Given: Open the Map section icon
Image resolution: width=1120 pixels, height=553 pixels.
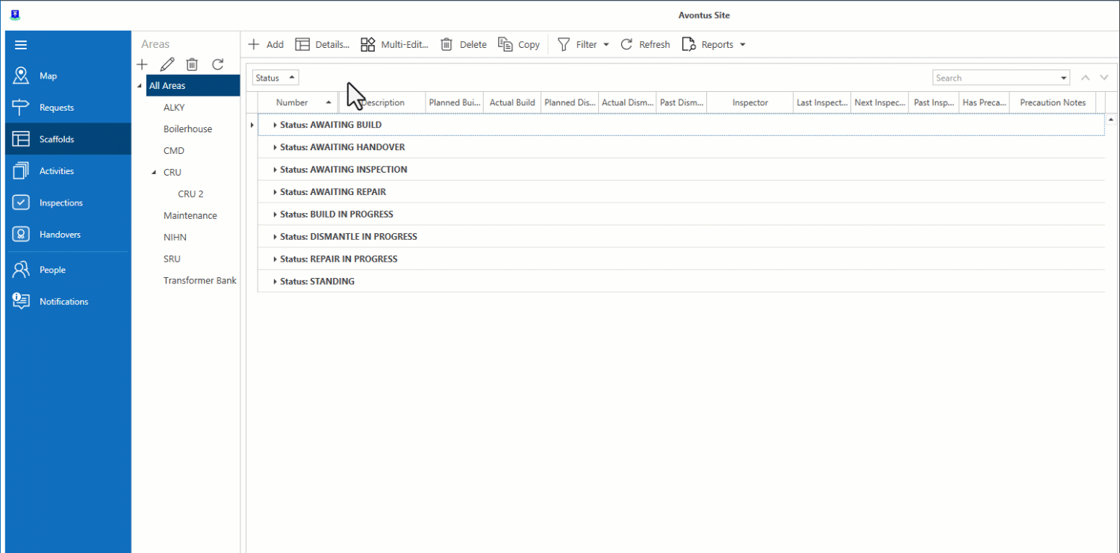Looking at the screenshot, I should click(x=21, y=76).
